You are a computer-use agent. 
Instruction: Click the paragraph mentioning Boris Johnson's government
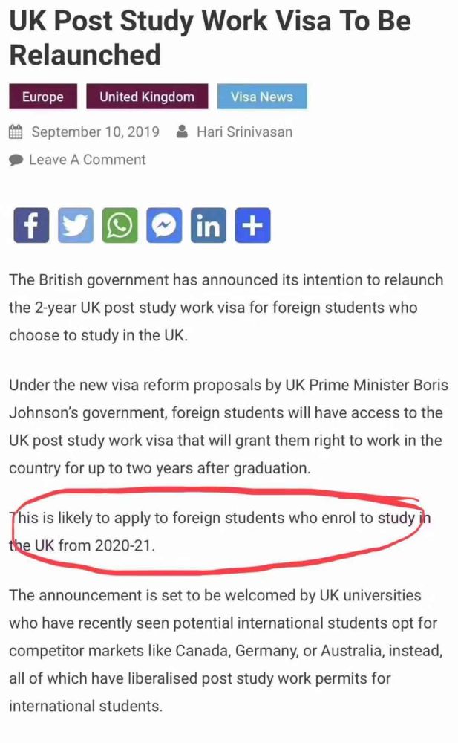pos(229,426)
